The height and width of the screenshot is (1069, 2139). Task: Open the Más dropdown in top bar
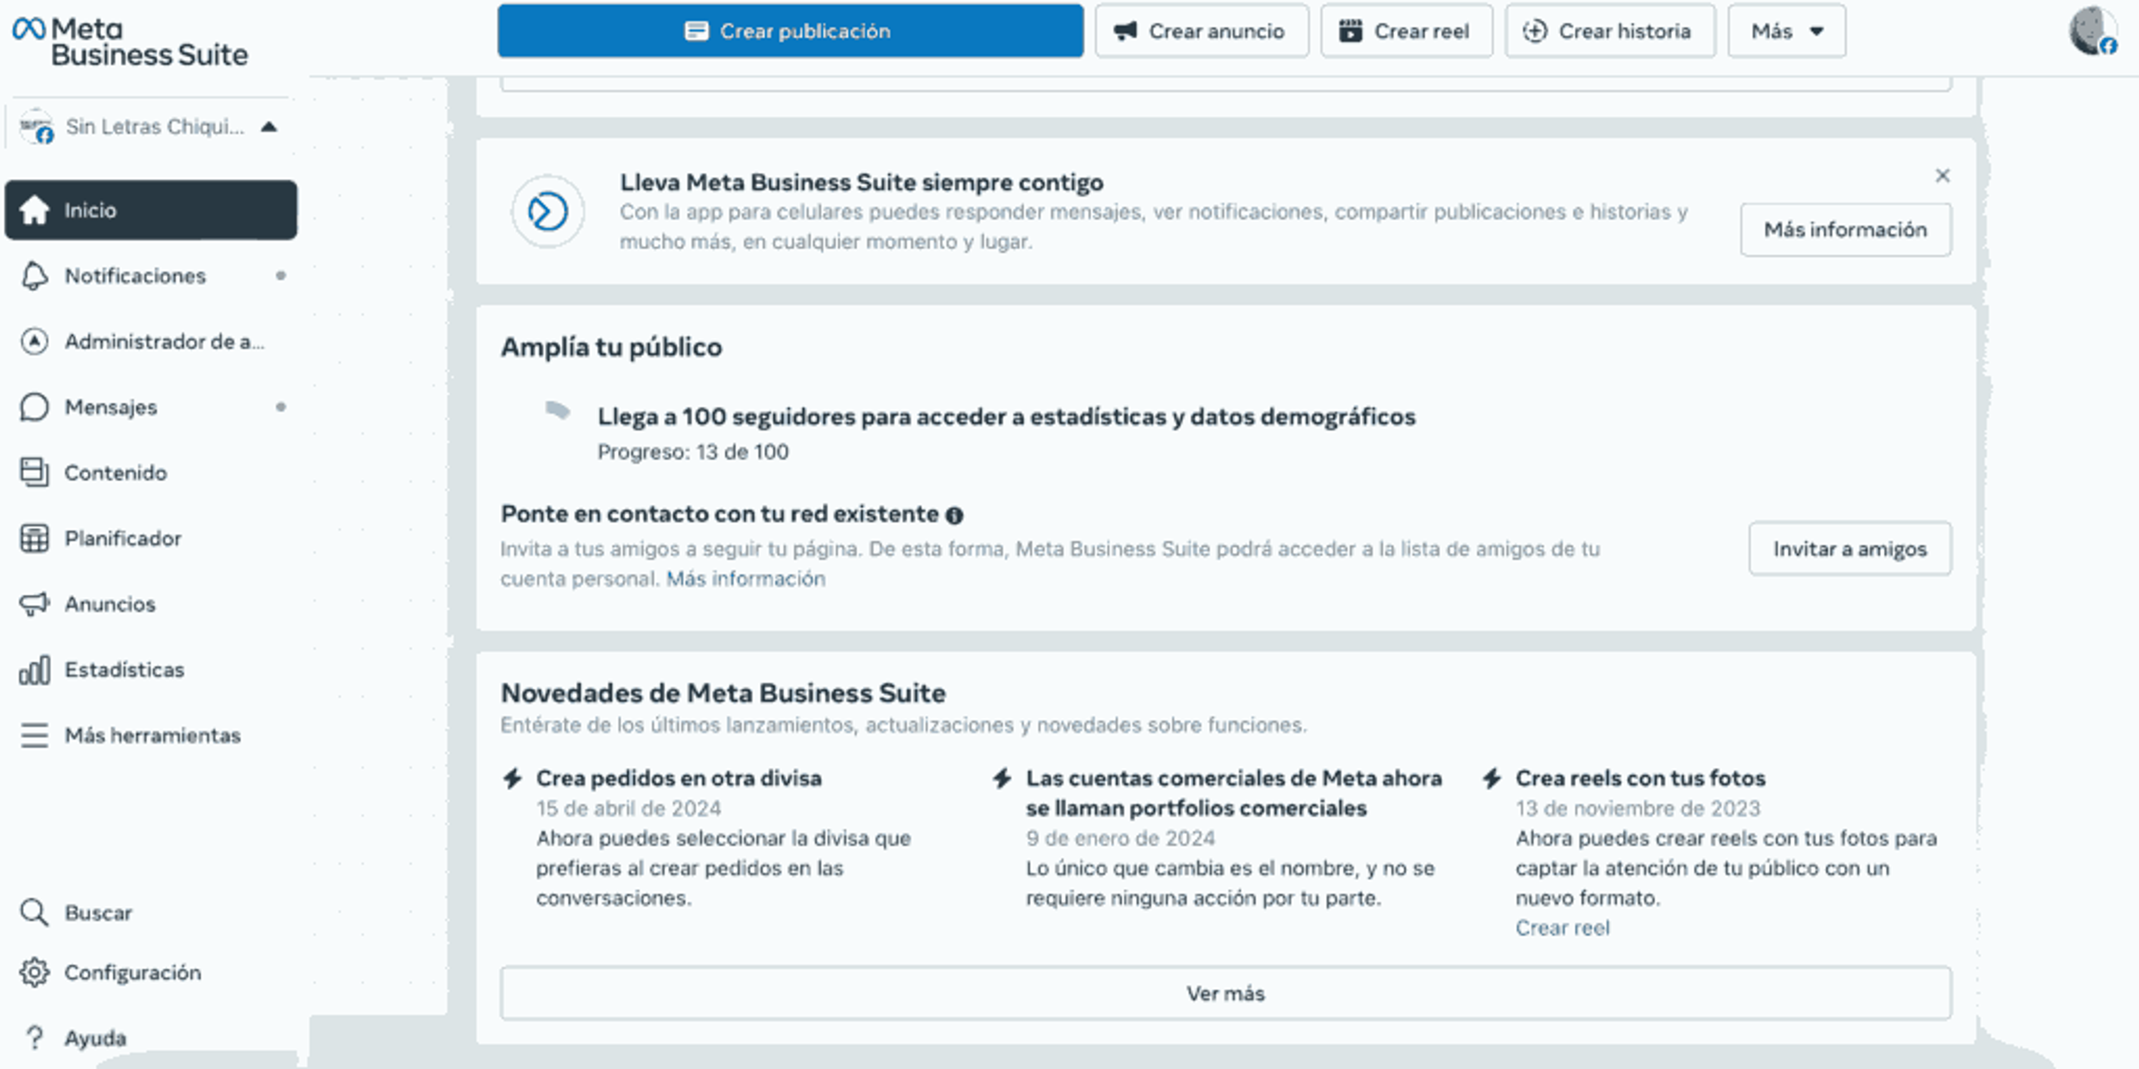[x=1787, y=31]
